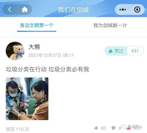Tap the thumbs-up icon on 赞过
The image size is (147, 133).
(111, 51)
